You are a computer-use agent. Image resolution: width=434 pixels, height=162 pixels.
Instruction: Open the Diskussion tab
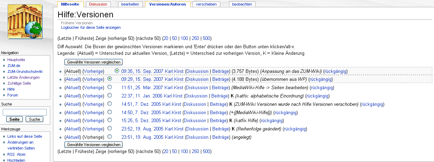pyautogui.click(x=98, y=5)
